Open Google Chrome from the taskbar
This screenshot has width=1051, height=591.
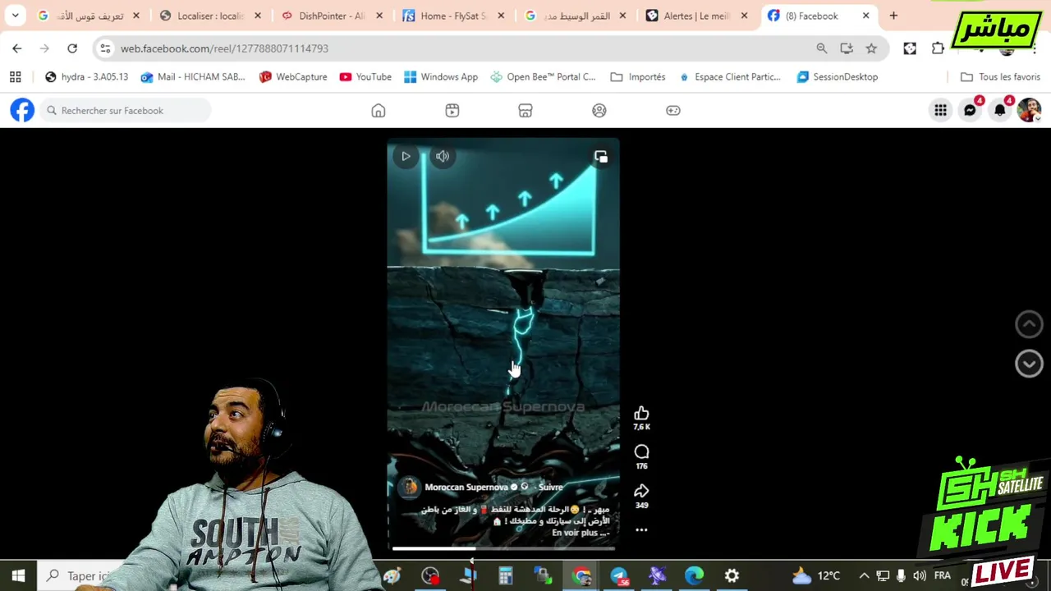coord(581,576)
